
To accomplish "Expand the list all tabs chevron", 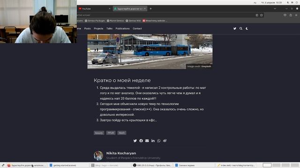I will coord(275,9).
